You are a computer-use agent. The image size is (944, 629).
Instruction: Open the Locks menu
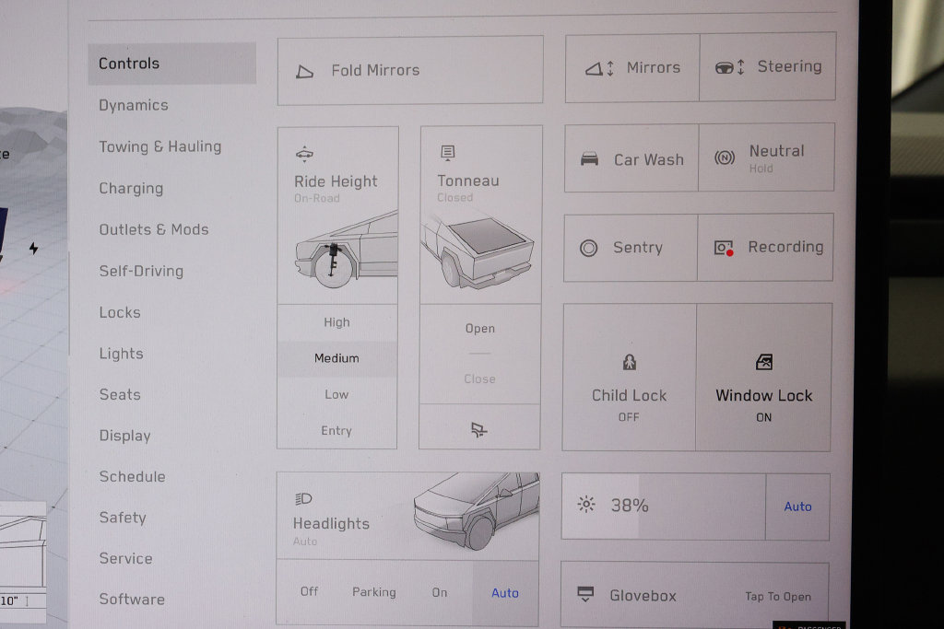[x=120, y=313]
